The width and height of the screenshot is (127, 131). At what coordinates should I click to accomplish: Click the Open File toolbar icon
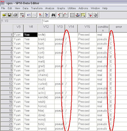tap(4, 15)
